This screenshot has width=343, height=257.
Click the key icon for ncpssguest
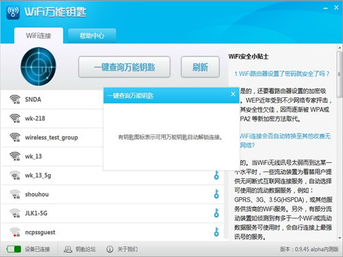216,232
